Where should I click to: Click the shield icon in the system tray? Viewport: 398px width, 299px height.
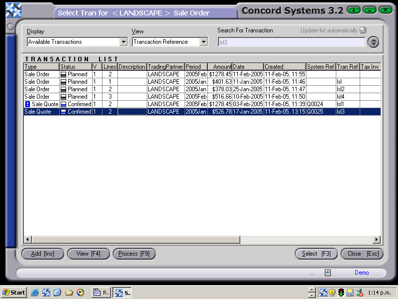point(332,293)
